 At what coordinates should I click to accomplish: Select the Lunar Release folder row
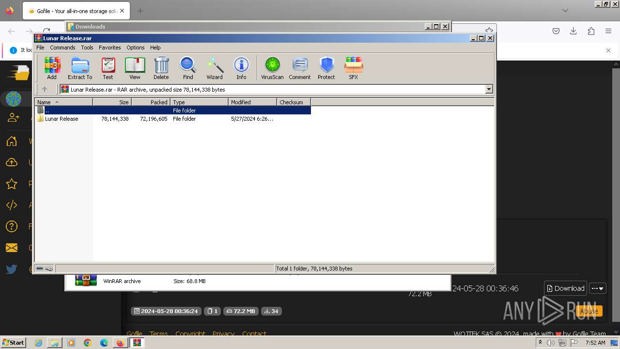[x=173, y=119]
